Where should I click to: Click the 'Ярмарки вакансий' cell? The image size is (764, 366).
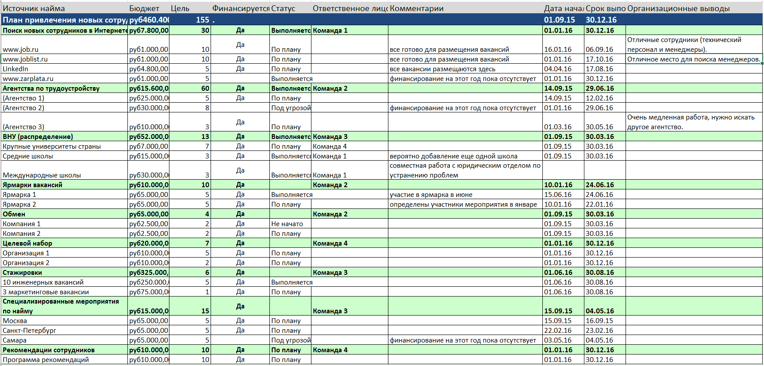pos(64,185)
